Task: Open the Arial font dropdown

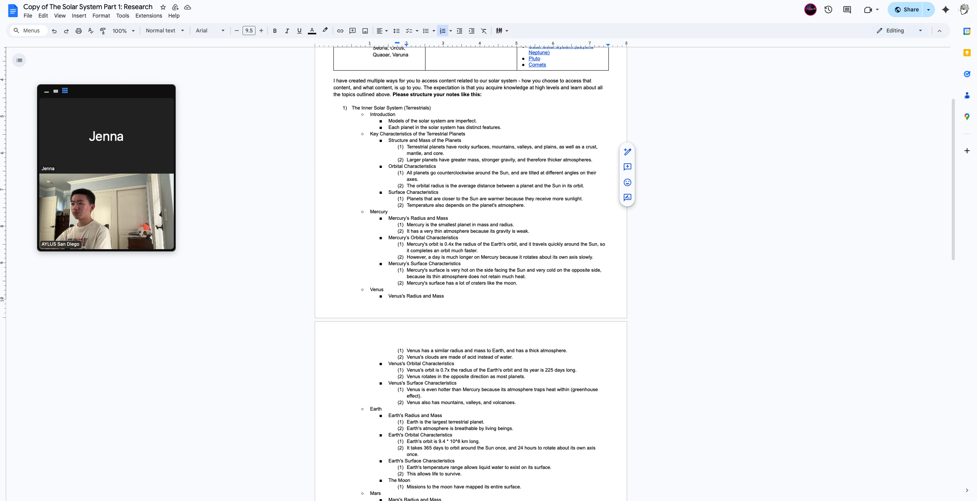Action: coord(210,31)
